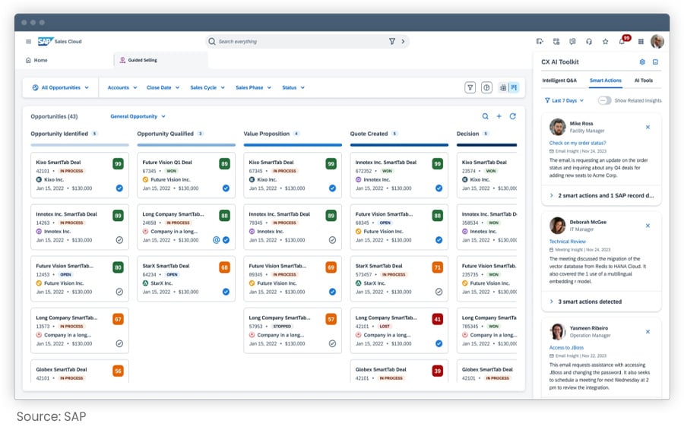Click the 'Quote Created' column header
Image resolution: width=684 pixels, height=436 pixels.
369,134
